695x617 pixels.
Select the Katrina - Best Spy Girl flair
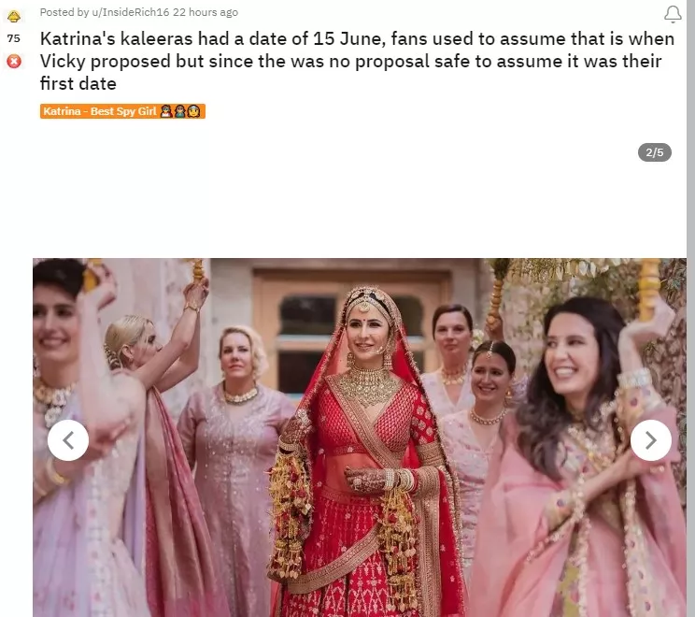(x=122, y=111)
